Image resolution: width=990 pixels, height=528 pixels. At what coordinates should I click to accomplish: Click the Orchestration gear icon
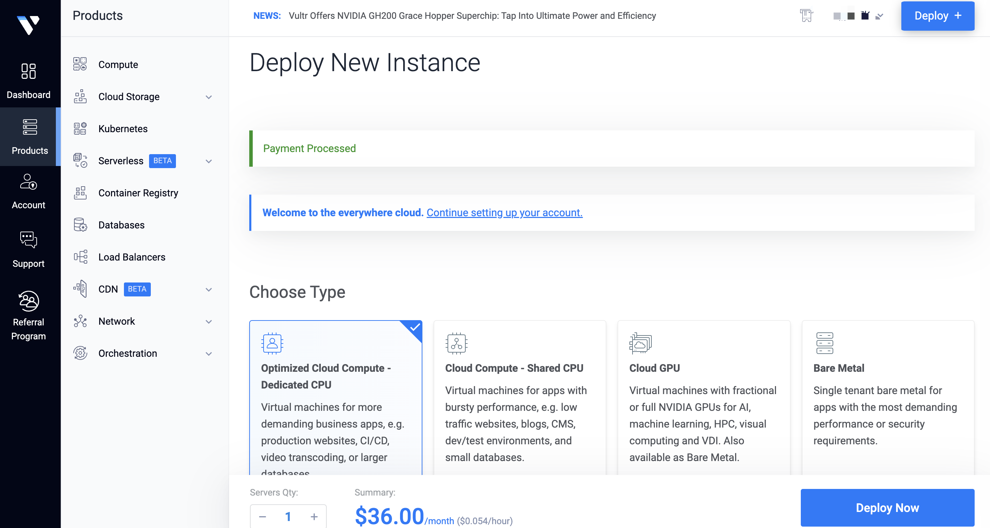(80, 353)
